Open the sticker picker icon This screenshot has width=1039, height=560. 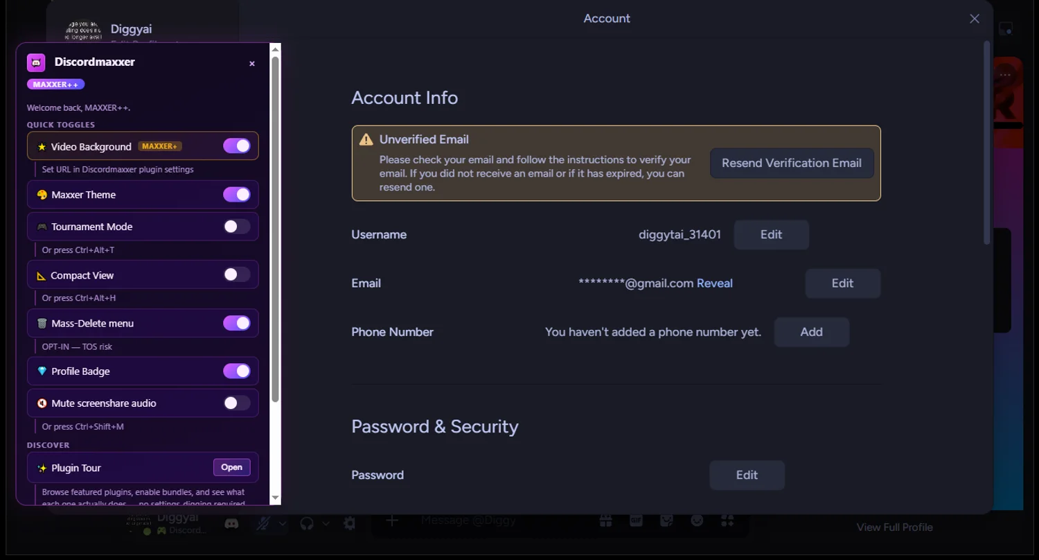tap(666, 520)
